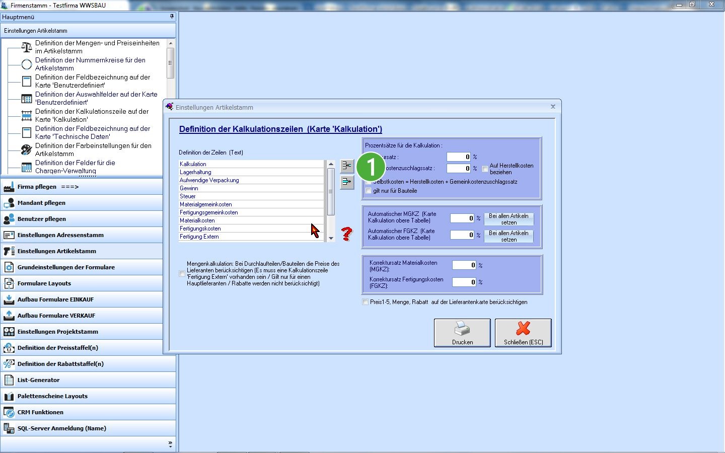Click the Korrektursatz Fertigungskosten field

[464, 282]
